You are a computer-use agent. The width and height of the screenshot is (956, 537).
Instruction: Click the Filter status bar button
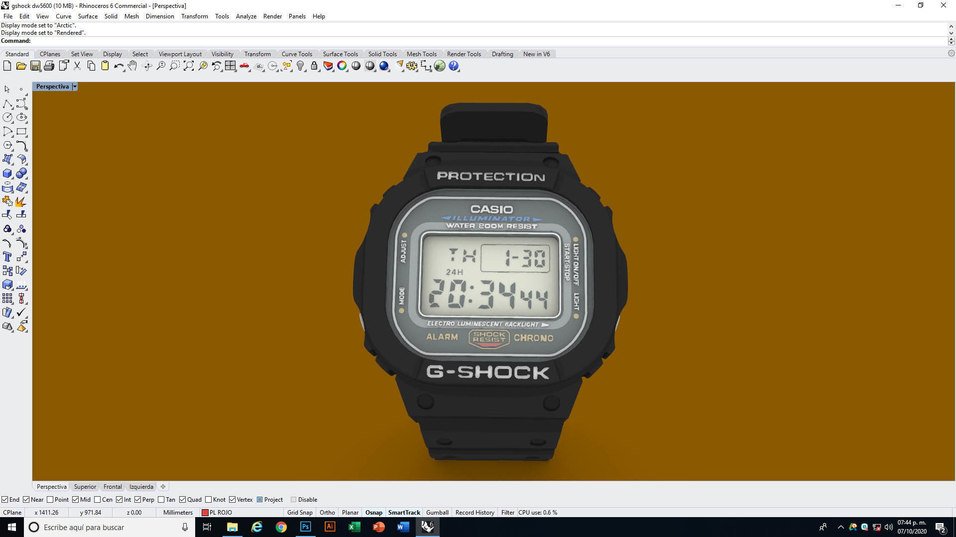(x=507, y=512)
